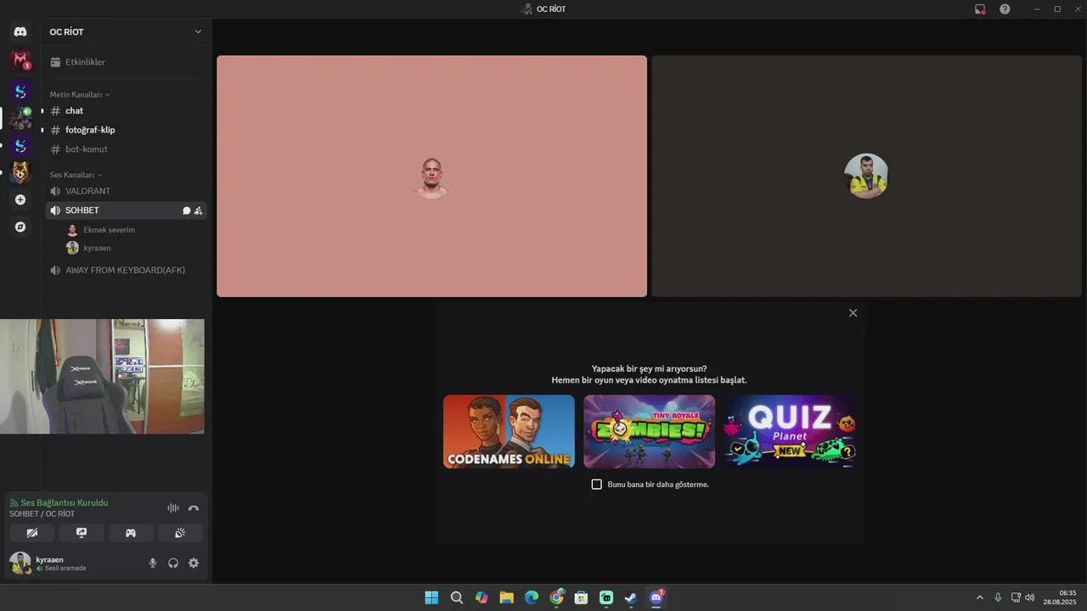The width and height of the screenshot is (1087, 611).
Task: Open the Windows Start menu
Action: point(431,597)
